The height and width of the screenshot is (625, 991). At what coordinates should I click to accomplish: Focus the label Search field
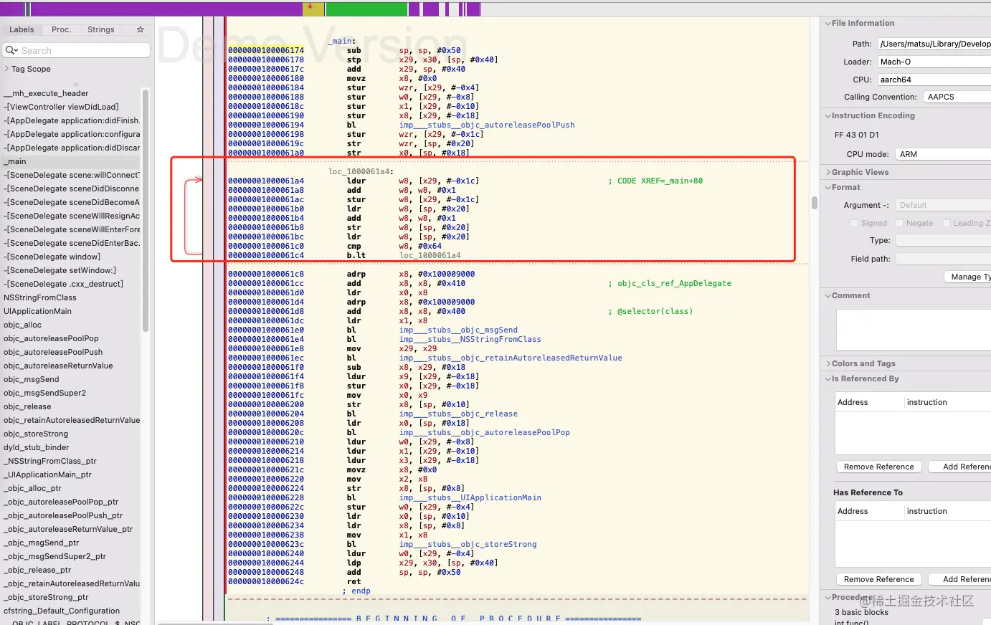[x=76, y=50]
